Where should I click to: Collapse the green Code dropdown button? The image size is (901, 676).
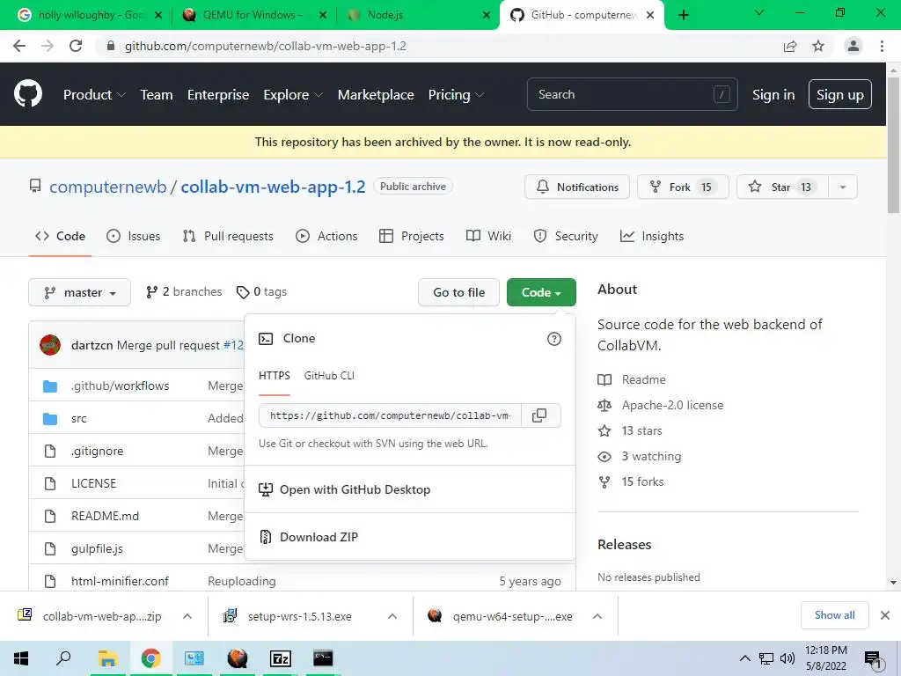(541, 292)
